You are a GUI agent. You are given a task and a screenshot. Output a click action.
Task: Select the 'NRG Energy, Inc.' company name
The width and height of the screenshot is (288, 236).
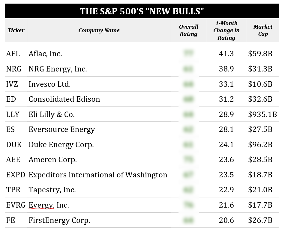point(58,69)
